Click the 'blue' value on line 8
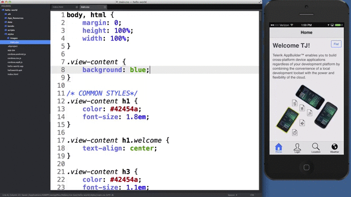Viewport: 351px width, 197px height. (138, 70)
